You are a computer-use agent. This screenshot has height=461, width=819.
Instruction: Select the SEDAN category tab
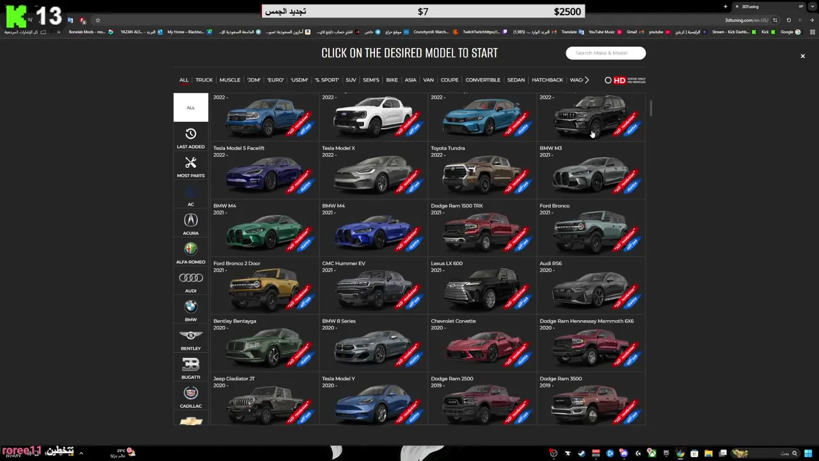click(516, 80)
